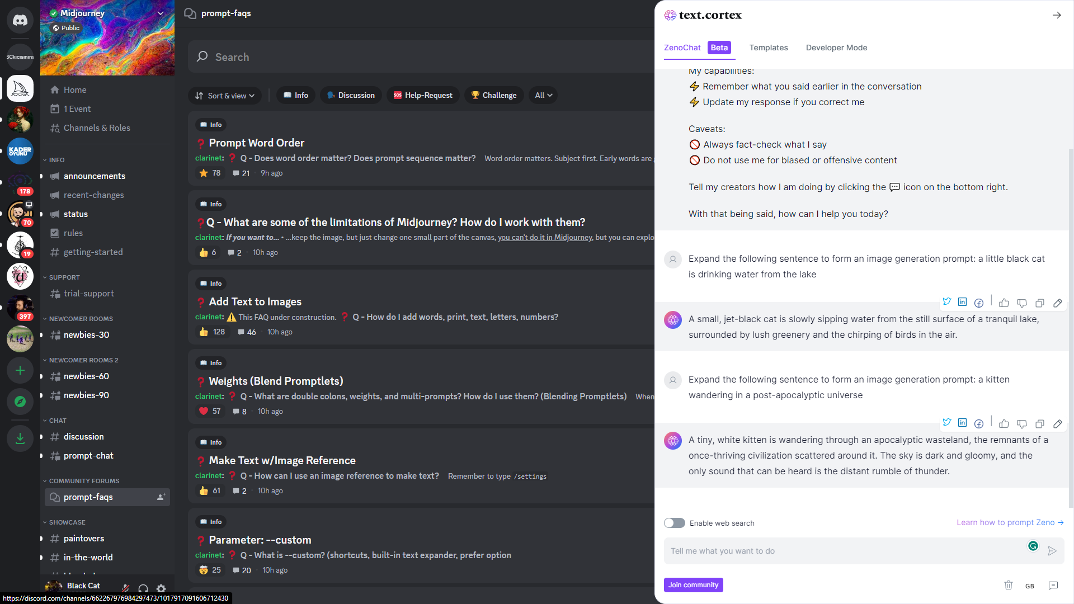Select the GB language button

[1030, 586]
